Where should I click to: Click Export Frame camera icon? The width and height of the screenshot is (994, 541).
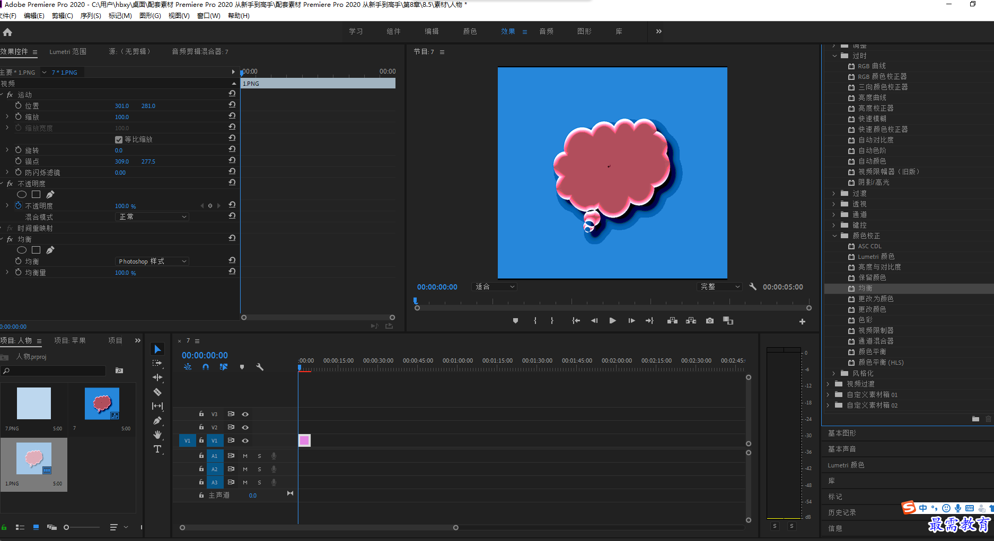(710, 321)
